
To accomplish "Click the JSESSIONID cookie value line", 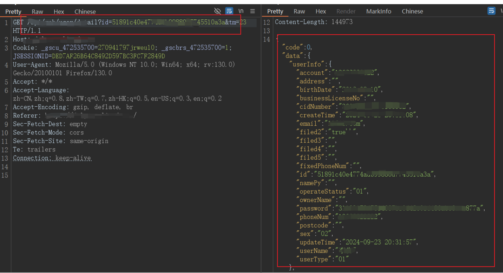I will point(89,56).
